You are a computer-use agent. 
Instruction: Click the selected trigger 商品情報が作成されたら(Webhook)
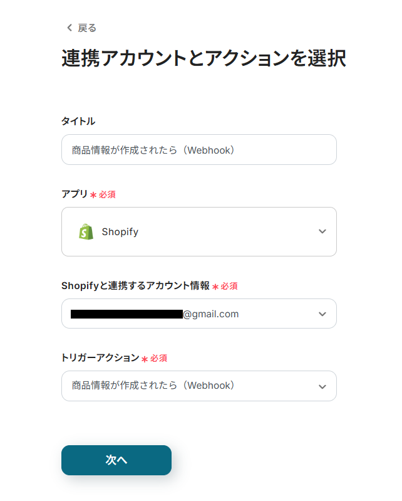click(153, 386)
